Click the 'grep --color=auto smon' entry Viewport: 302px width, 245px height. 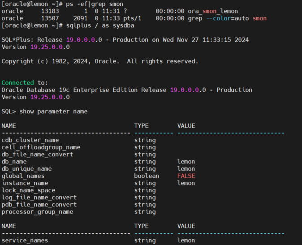[227, 18]
